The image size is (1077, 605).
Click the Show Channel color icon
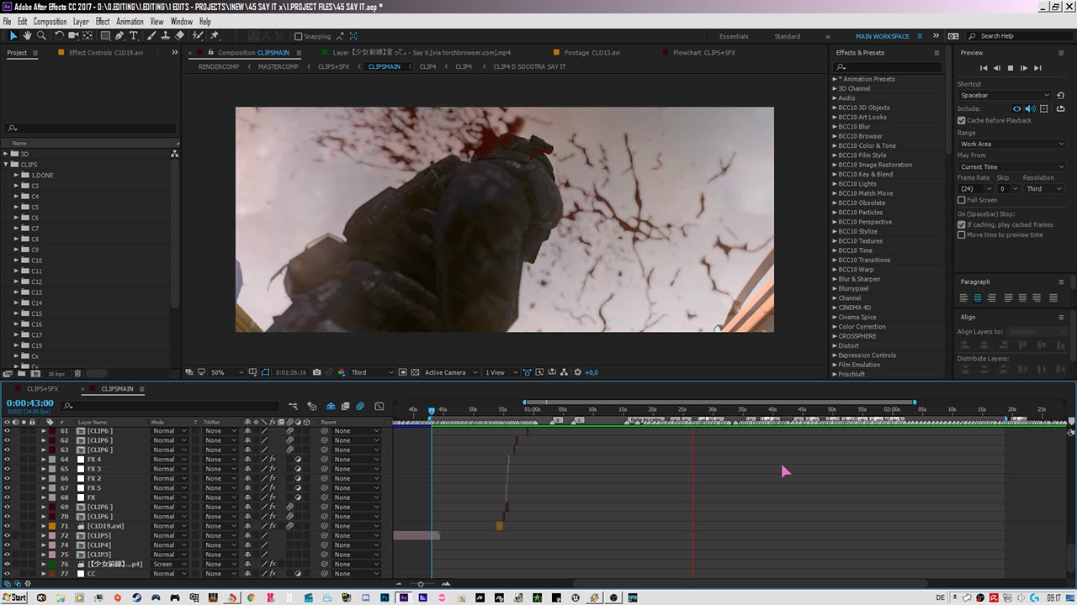[x=342, y=372]
